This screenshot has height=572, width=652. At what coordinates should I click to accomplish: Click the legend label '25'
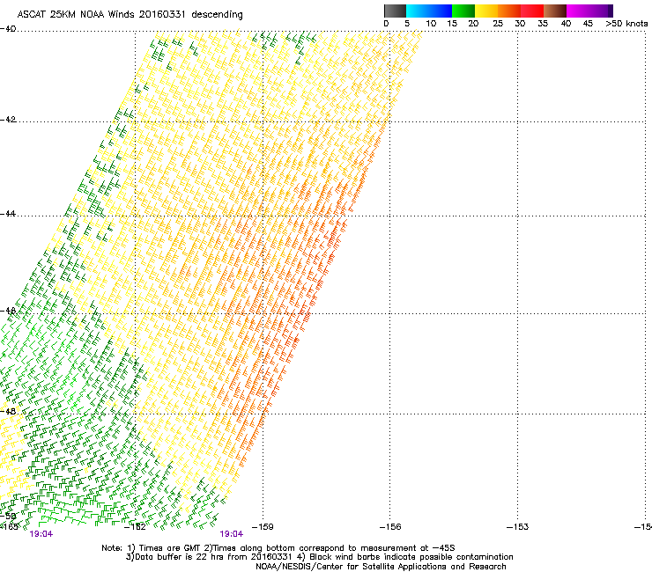pos(498,24)
